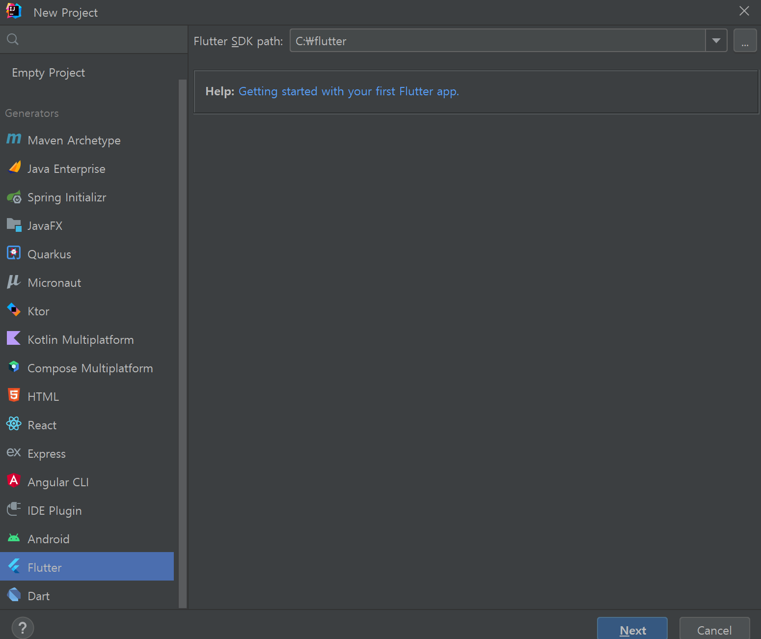Choose Dart project type

(x=87, y=595)
